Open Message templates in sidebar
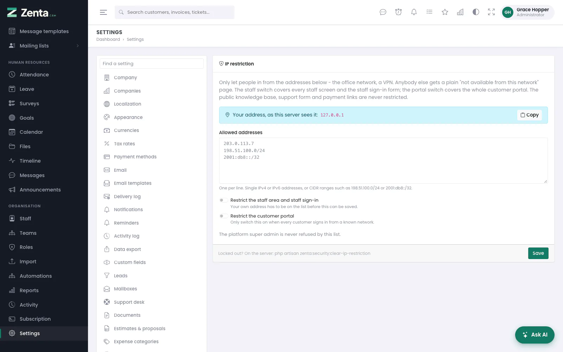Viewport: 563px width, 352px height. click(x=44, y=31)
